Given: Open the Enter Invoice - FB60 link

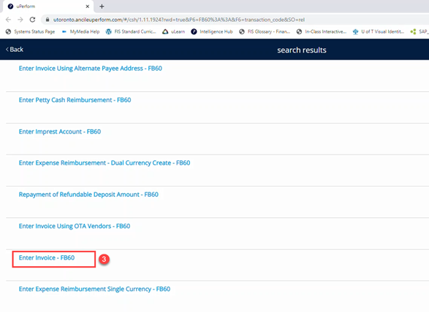Looking at the screenshot, I should point(47,257).
